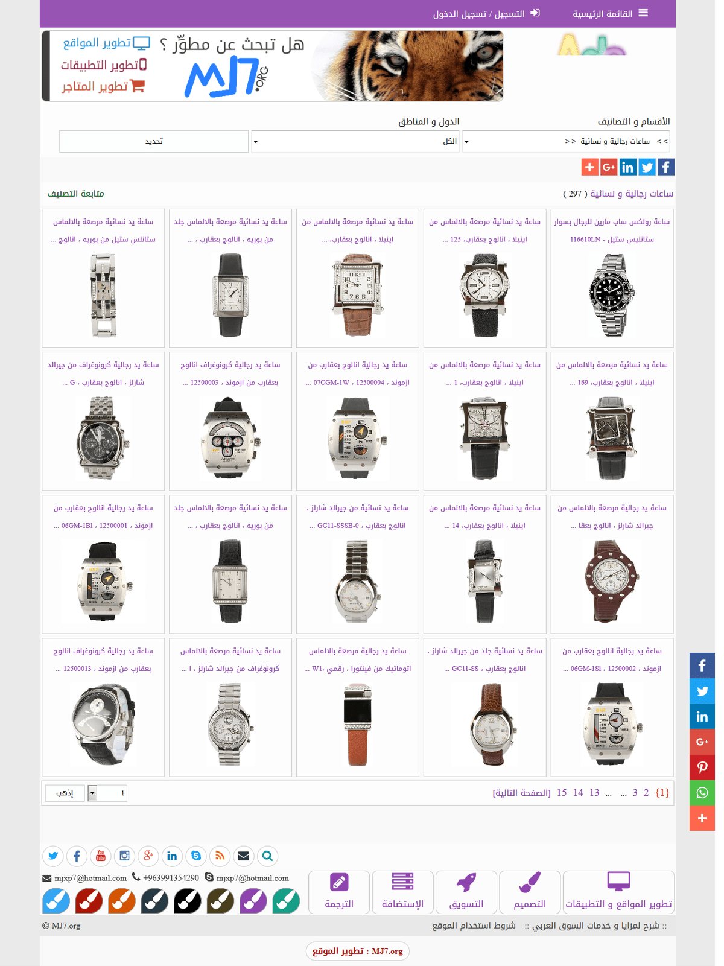Viewport: 724px width, 966px height.
Task: Click the إذهب go button
Action: 65,793
